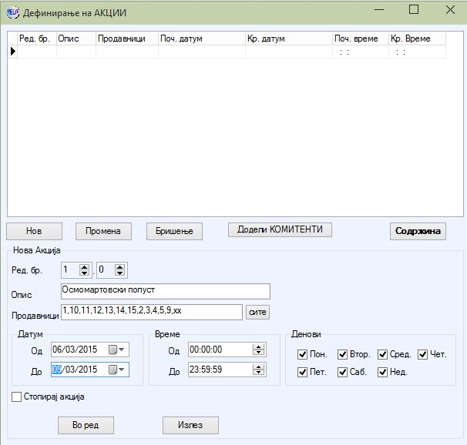This screenshot has width=467, height=445.
Task: Toggle the Пет. day checkbox
Action: 302,372
